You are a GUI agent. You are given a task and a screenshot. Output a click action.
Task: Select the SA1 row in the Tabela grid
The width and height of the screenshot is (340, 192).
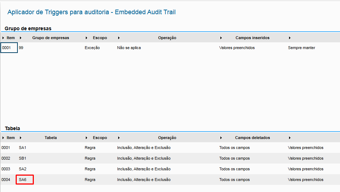click(23, 148)
